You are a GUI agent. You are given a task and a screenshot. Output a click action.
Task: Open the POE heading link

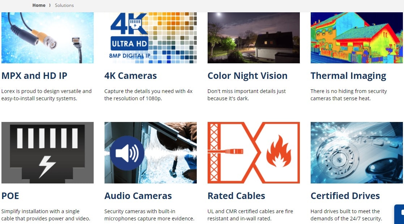[10, 196]
